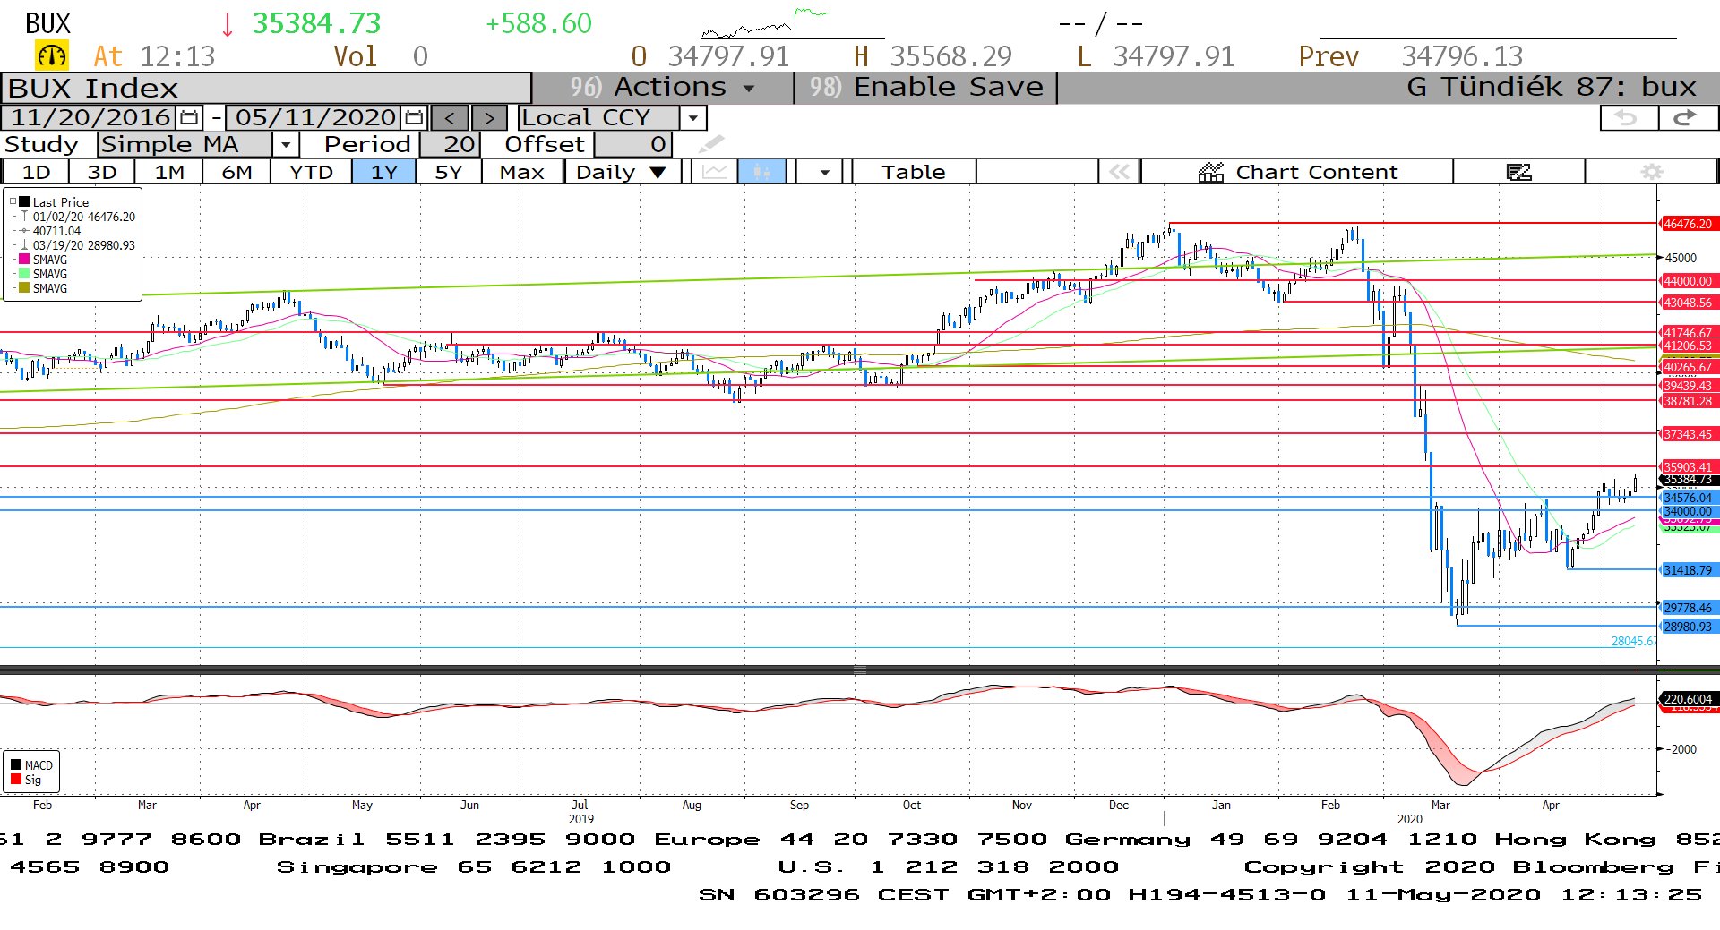This screenshot has width=1720, height=930.
Task: Click end date field 05/11/2020
Action: coord(315,117)
